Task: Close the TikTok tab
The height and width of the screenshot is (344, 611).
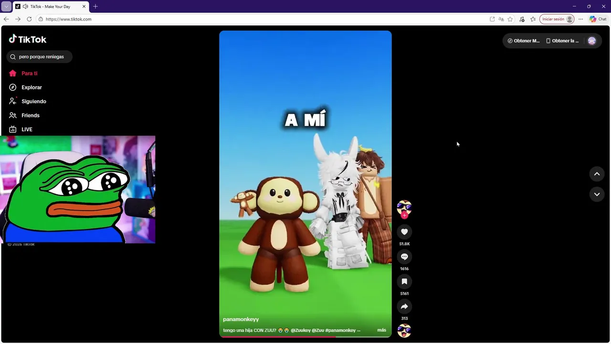Action: (84, 7)
